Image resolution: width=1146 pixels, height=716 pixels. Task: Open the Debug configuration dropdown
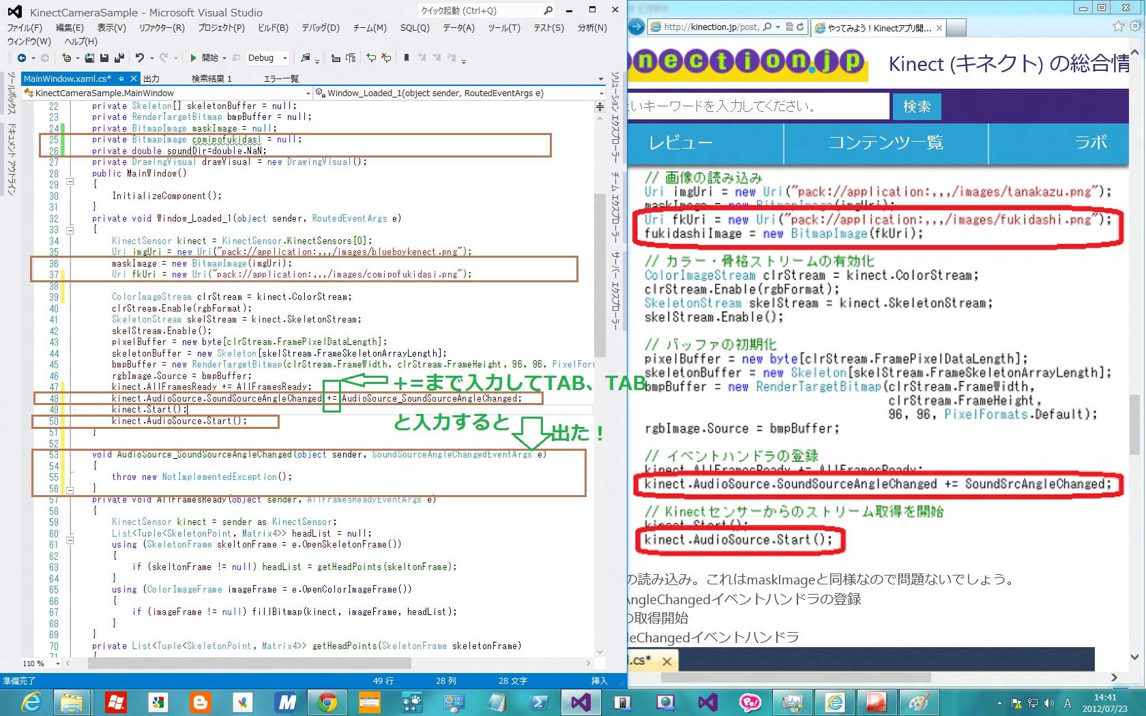pos(285,58)
